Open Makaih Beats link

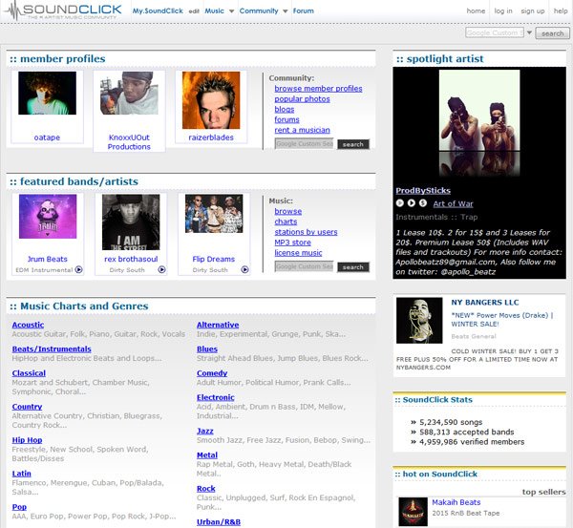click(456, 502)
